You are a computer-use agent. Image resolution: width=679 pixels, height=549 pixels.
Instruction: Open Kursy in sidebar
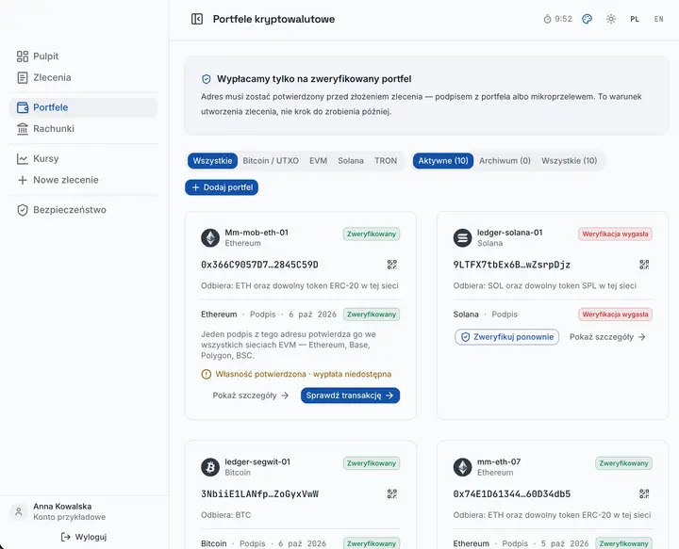(x=83, y=158)
